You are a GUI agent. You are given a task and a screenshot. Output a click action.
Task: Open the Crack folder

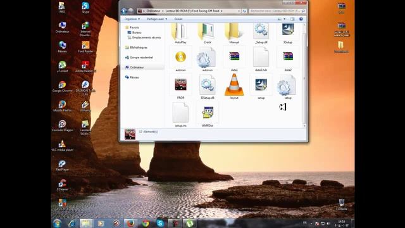coord(207,33)
